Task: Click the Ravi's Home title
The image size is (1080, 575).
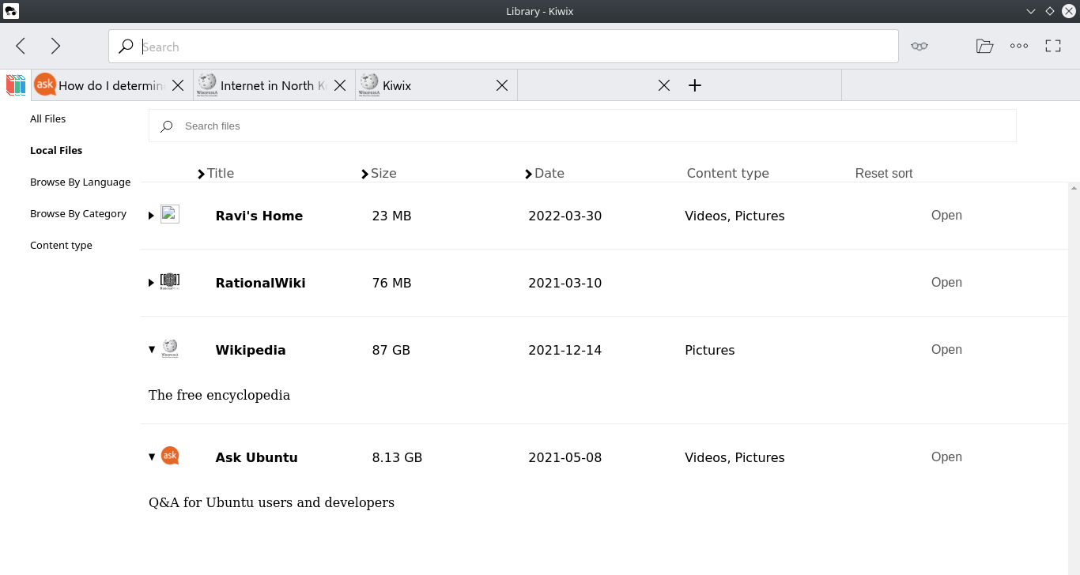Action: point(259,216)
